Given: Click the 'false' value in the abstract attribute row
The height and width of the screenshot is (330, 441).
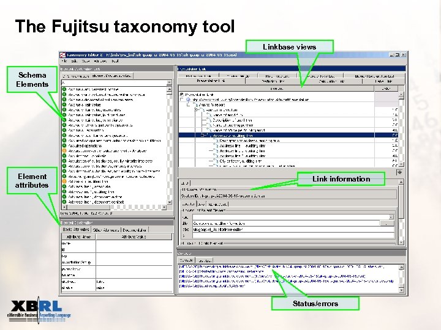Looking at the screenshot, I should pyautogui.click(x=100, y=282).
